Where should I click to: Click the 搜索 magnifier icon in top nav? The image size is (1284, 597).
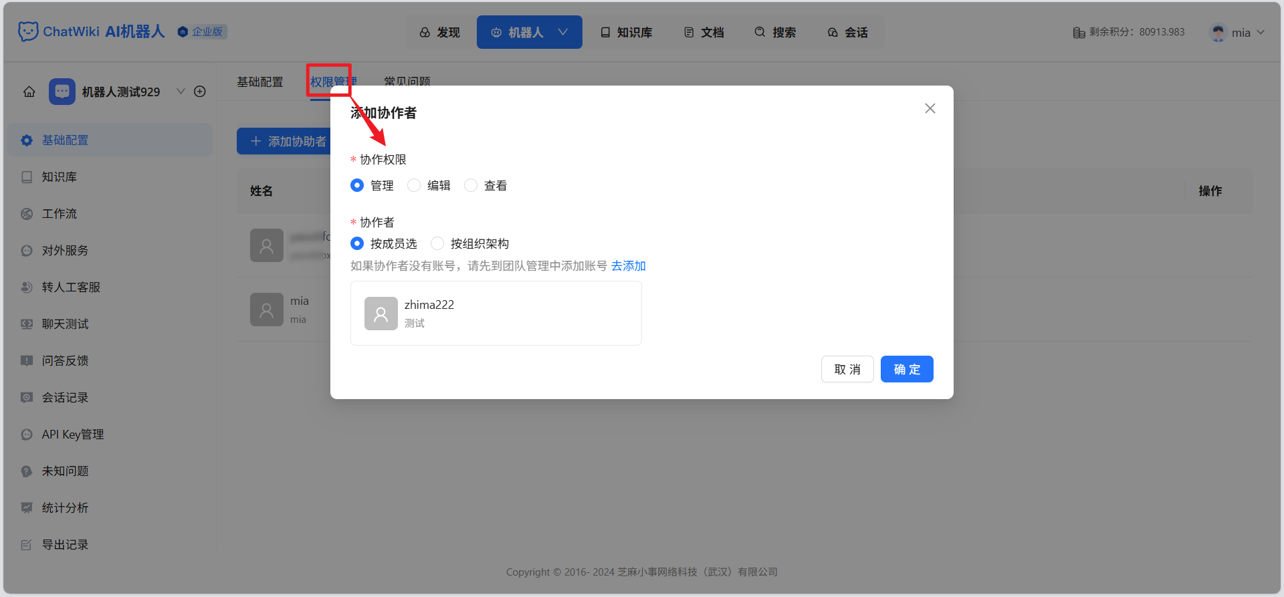(x=760, y=32)
